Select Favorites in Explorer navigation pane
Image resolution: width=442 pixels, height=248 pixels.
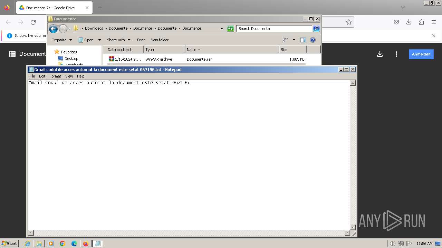69,52
